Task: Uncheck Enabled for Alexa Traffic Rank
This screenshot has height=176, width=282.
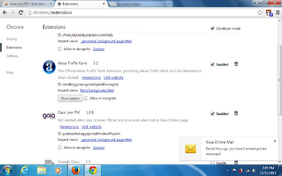Action: [x=212, y=65]
